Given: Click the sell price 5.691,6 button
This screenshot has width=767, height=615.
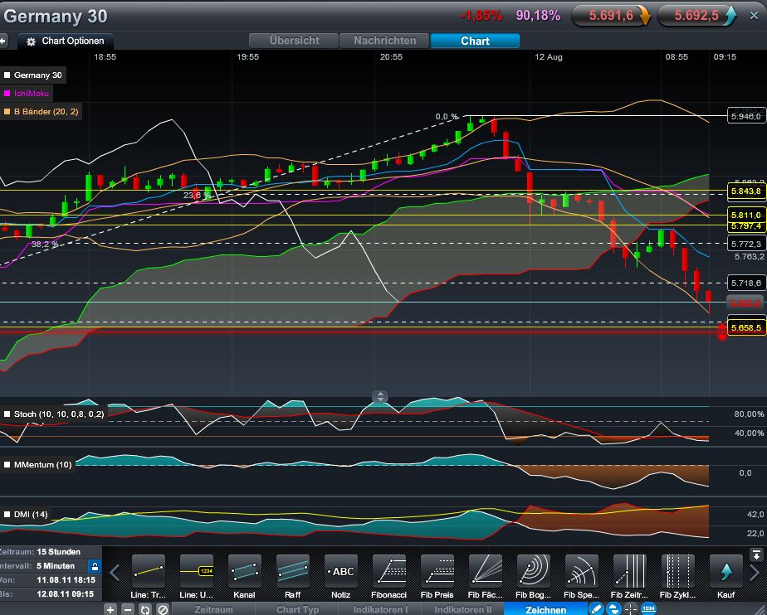Looking at the screenshot, I should tap(612, 16).
